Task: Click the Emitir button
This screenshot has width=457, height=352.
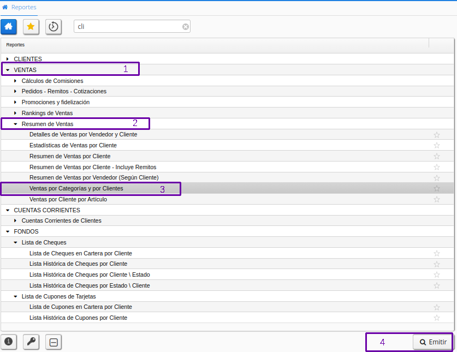Action: [433, 342]
